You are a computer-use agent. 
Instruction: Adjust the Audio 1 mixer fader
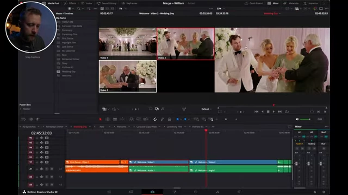point(296,164)
